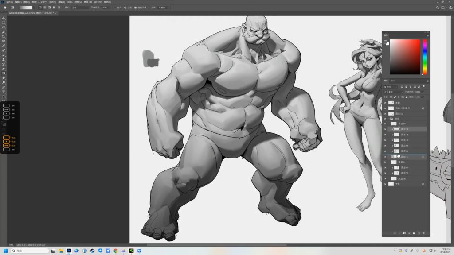
Task: Open the 窗口 menu in menu bar
Action: click(98, 2)
